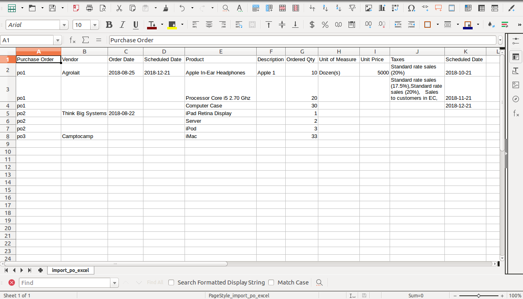Select the import_po_excel sheet tab
Viewport: 523px width, 299px height.
click(71, 270)
